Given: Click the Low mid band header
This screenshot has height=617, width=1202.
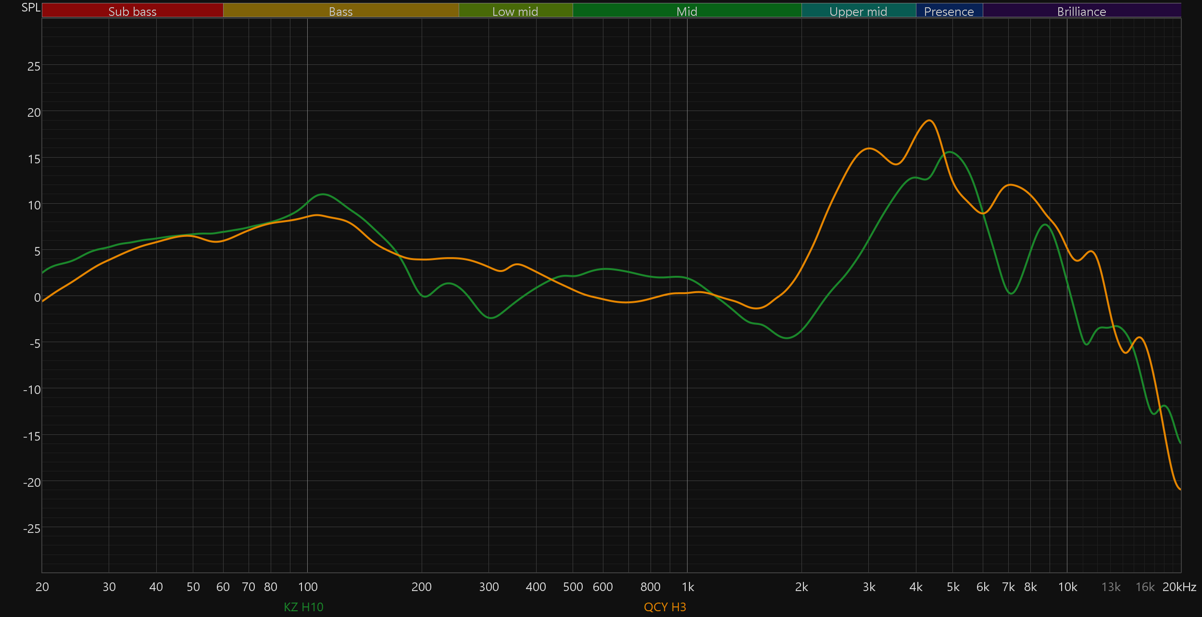Looking at the screenshot, I should pos(515,11).
